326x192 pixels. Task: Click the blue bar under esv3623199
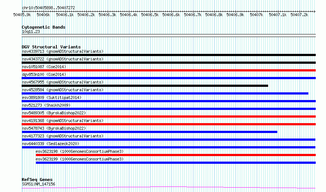[176, 163]
